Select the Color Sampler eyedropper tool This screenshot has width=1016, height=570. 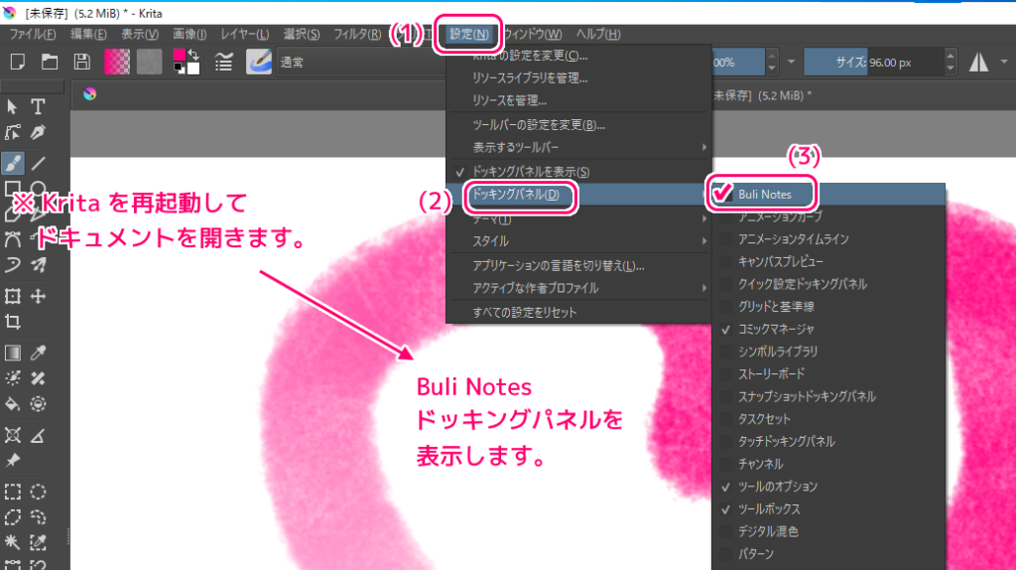tap(39, 353)
